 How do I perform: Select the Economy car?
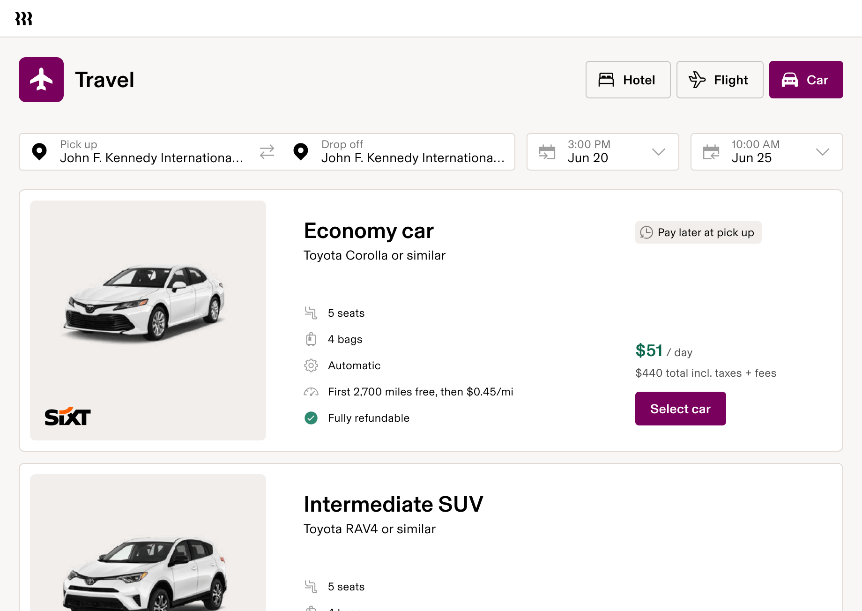click(x=680, y=408)
